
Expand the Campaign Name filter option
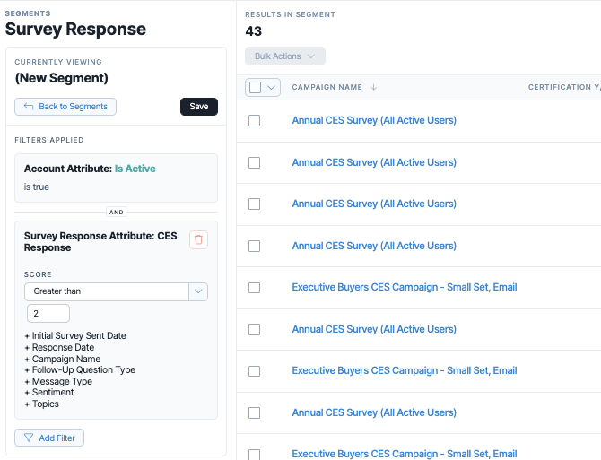point(63,359)
